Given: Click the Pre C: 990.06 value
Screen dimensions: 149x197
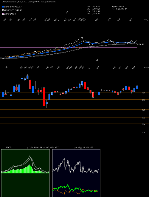Looking at the screenshot, I should coord(94,14).
